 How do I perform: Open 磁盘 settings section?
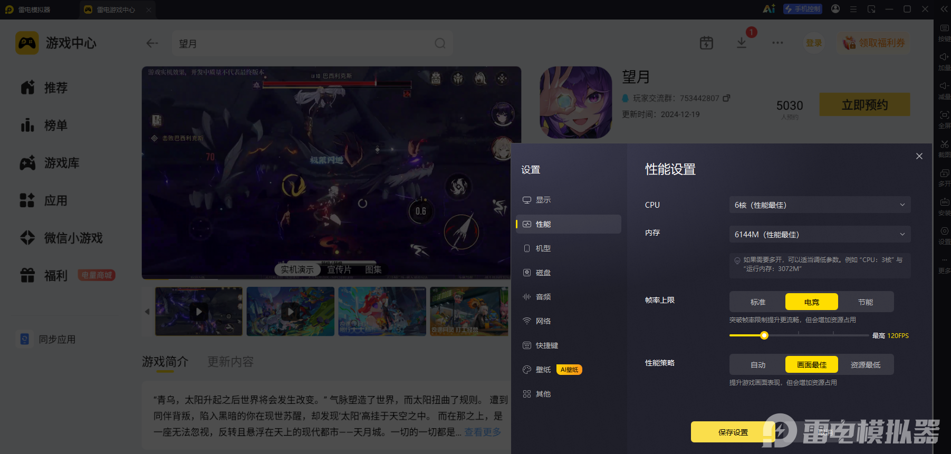click(569, 273)
